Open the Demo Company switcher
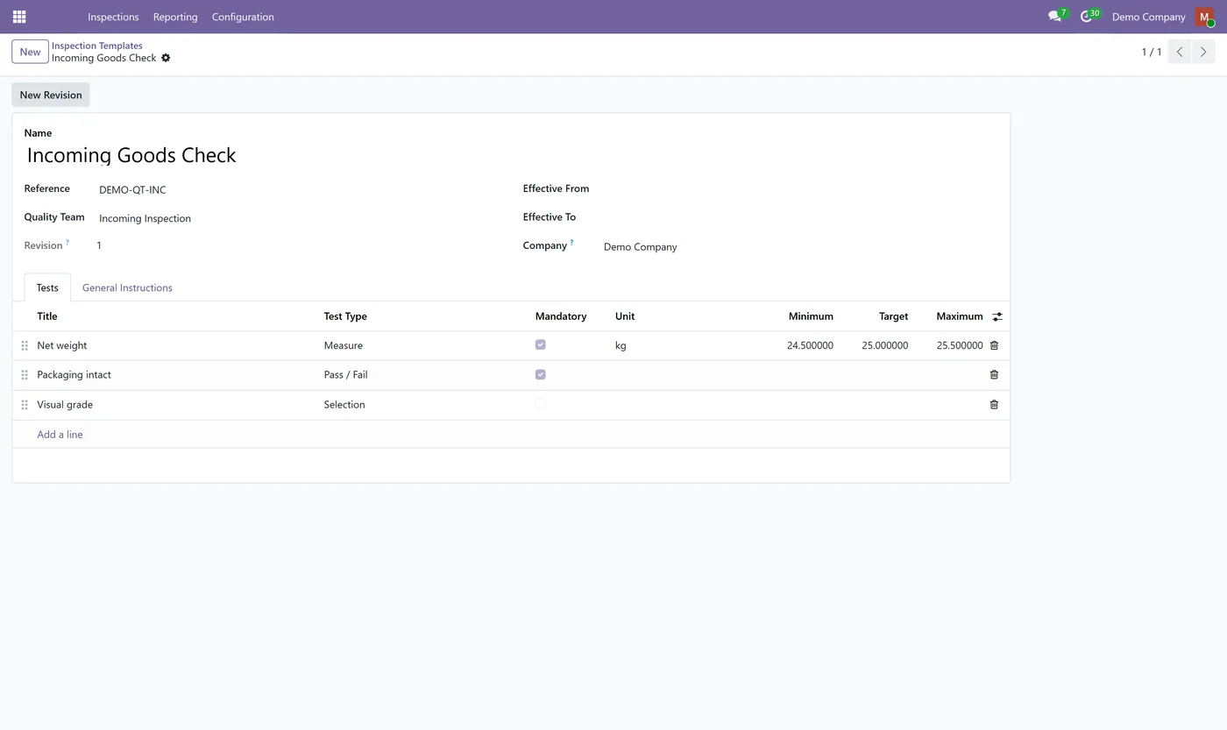 point(1148,17)
